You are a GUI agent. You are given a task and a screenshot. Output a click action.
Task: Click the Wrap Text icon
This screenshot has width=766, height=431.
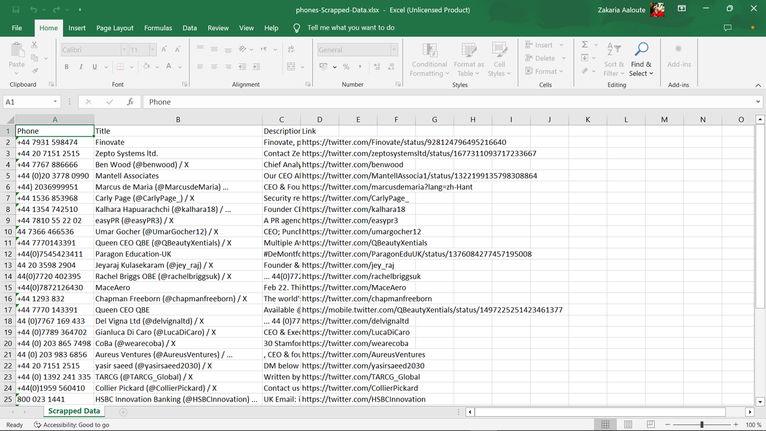291,50
